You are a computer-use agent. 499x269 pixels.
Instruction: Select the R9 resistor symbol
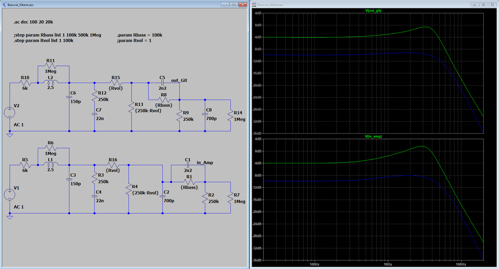pos(179,116)
